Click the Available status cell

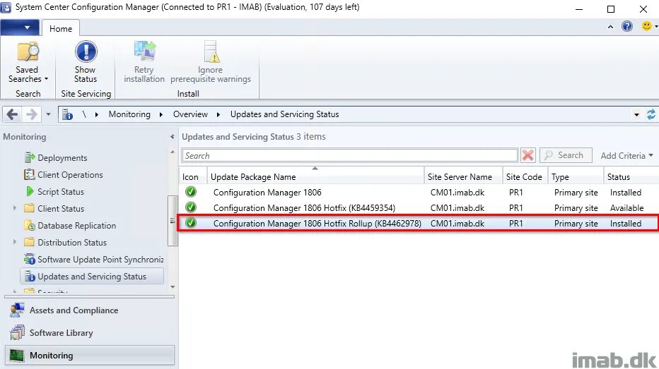coord(626,208)
